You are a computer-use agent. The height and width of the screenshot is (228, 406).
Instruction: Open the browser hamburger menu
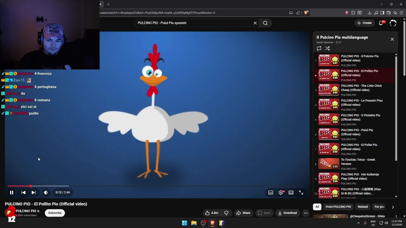pyautogui.click(x=401, y=13)
